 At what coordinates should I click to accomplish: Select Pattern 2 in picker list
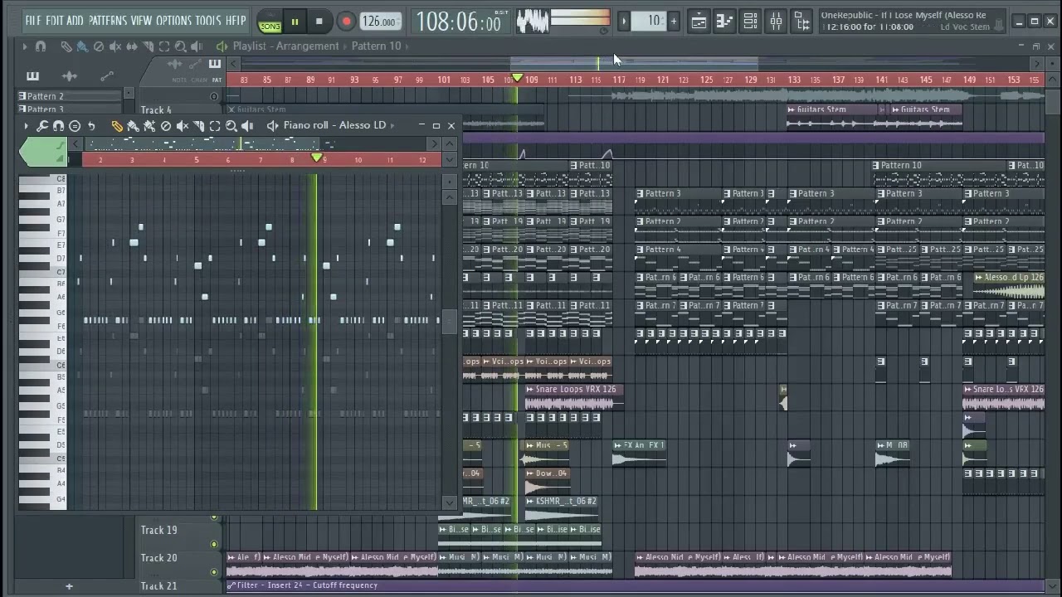(x=71, y=96)
